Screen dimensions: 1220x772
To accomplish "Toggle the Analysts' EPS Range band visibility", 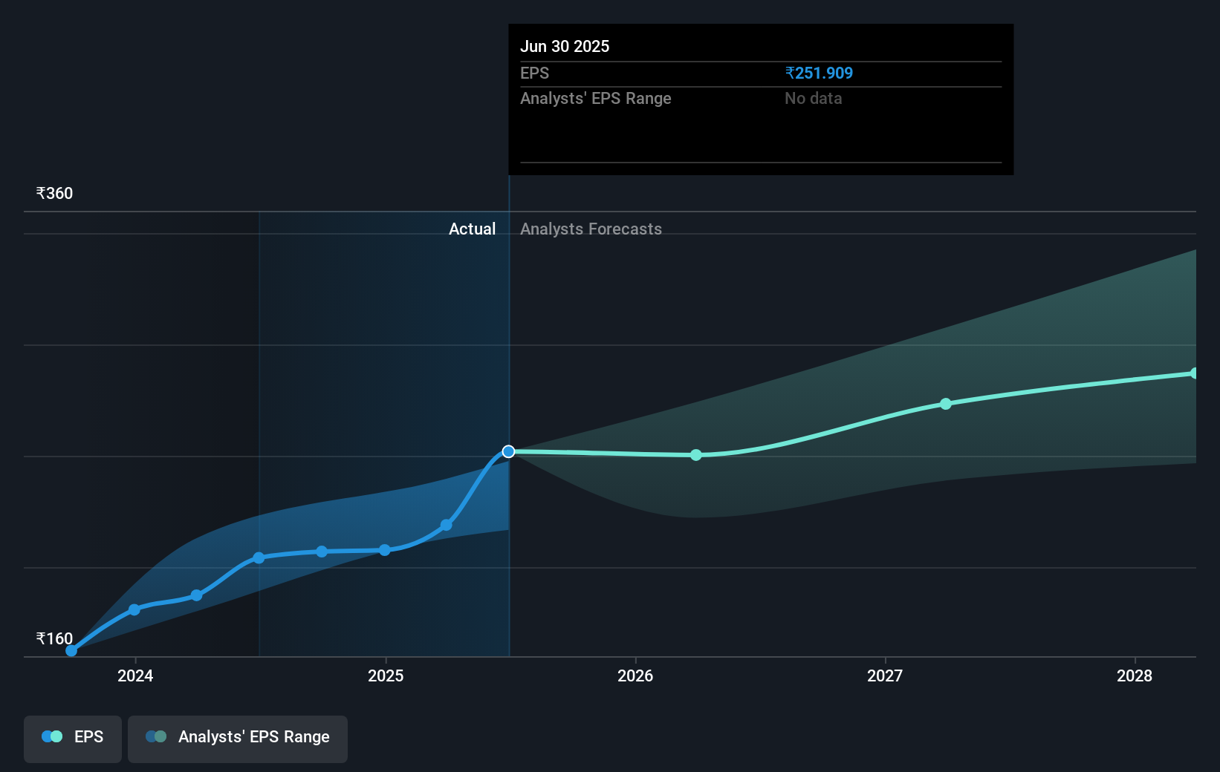I will tap(237, 739).
